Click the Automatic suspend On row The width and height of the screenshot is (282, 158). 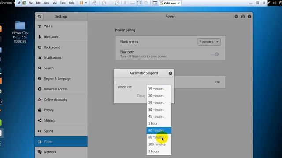pyautogui.click(x=200, y=82)
